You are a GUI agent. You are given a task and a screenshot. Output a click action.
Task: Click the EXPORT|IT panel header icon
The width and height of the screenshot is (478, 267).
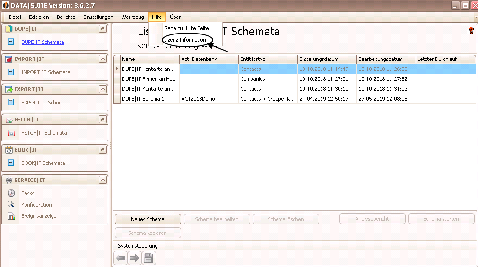(9, 89)
